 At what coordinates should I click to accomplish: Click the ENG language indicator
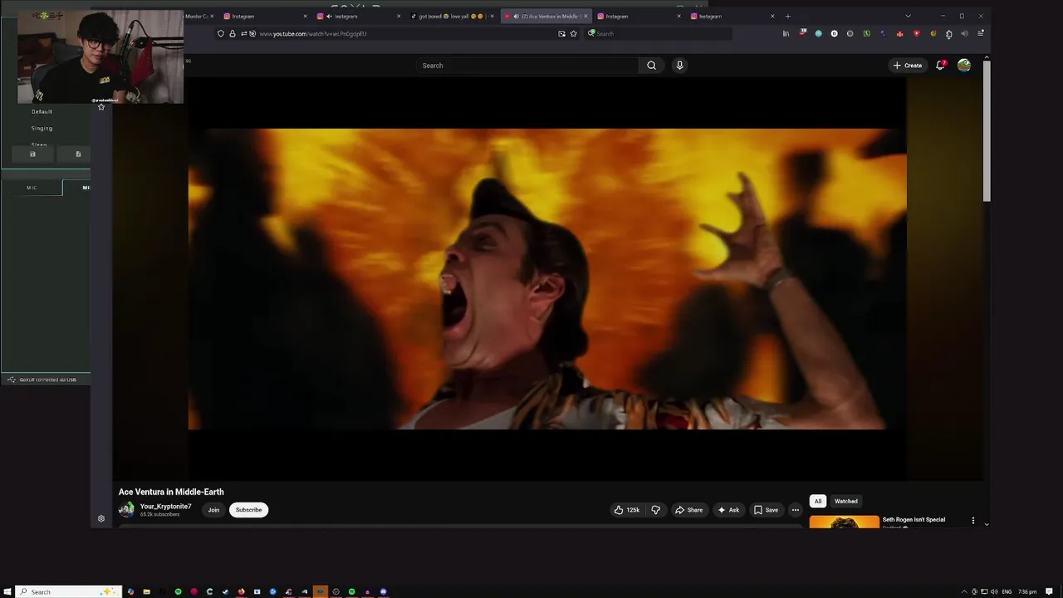coord(1007,591)
